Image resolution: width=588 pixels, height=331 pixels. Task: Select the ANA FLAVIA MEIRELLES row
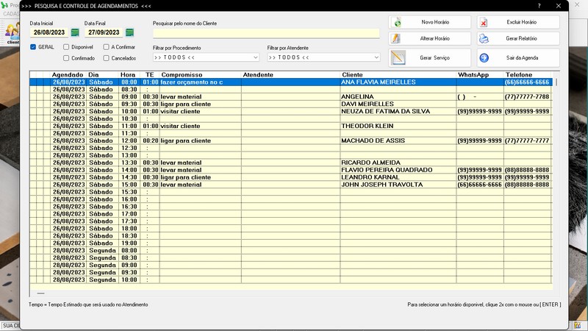[x=290, y=82]
